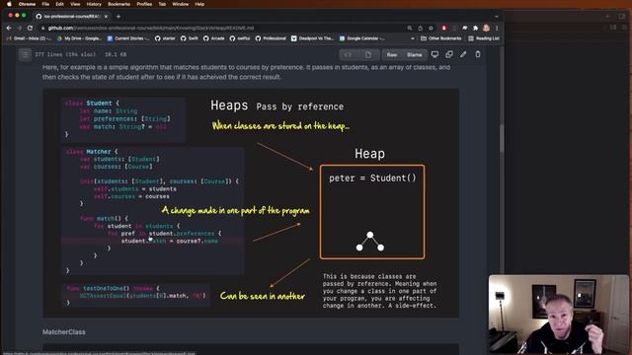Go back to the previous page
Image resolution: width=632 pixels, height=355 pixels.
[9, 29]
